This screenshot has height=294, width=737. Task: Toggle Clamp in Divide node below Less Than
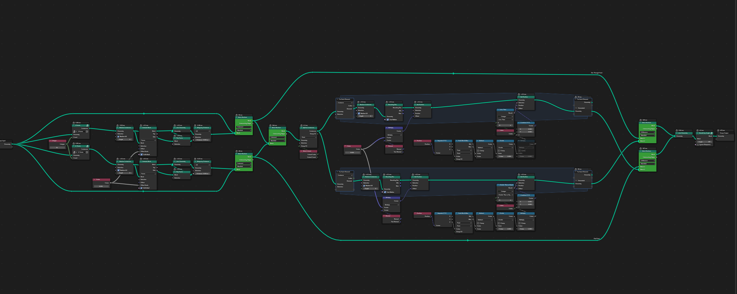tap(499, 150)
